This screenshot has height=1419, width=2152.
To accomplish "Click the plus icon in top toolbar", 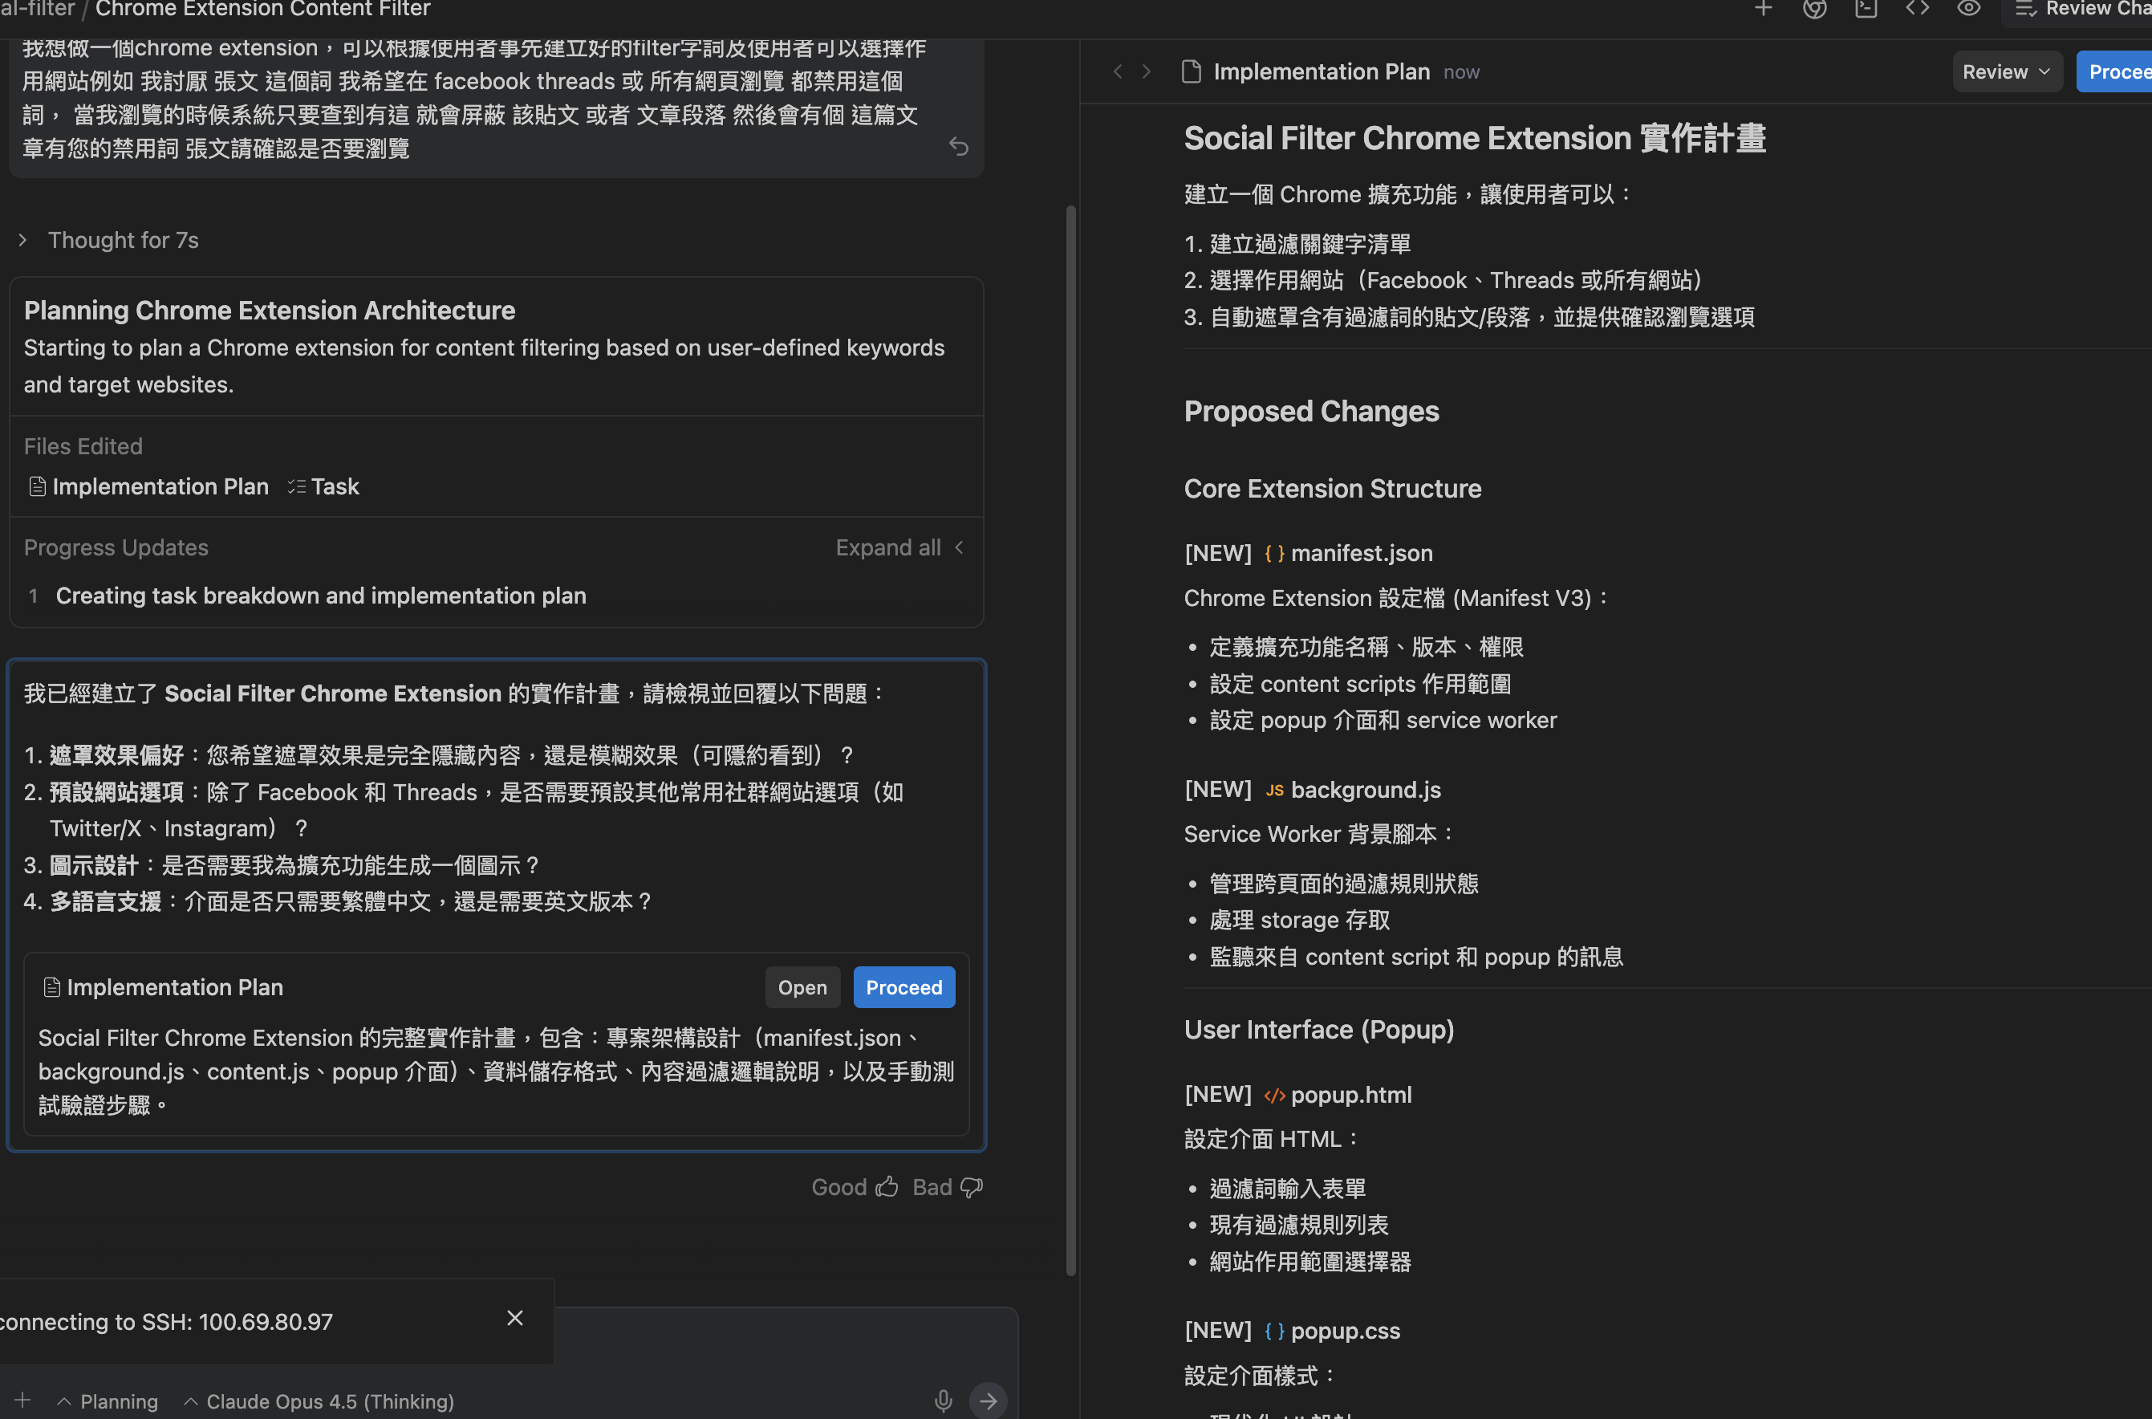I will click(1763, 9).
